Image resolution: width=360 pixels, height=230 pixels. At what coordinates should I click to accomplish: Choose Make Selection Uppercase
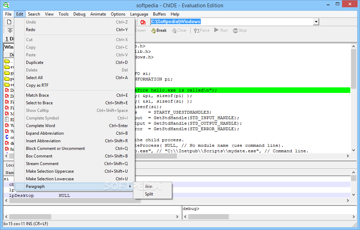point(75,171)
